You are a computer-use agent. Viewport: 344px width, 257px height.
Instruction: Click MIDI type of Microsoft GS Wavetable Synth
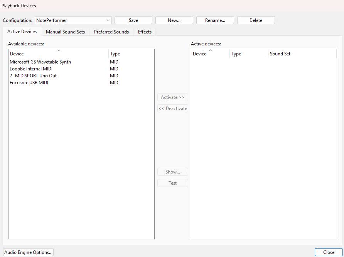pyautogui.click(x=115, y=62)
